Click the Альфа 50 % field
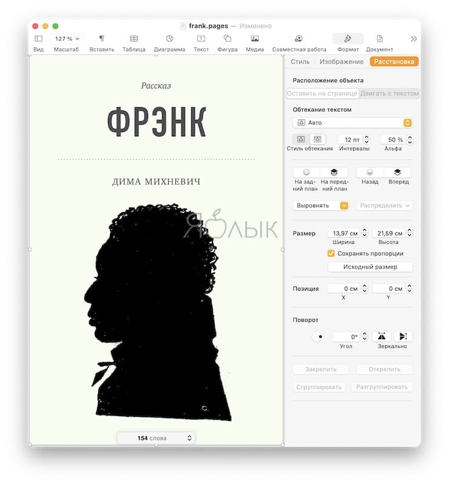Screen dimensions: 449x484 click(393, 139)
